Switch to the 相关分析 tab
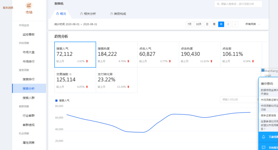The image size is (278, 150). 88,14
